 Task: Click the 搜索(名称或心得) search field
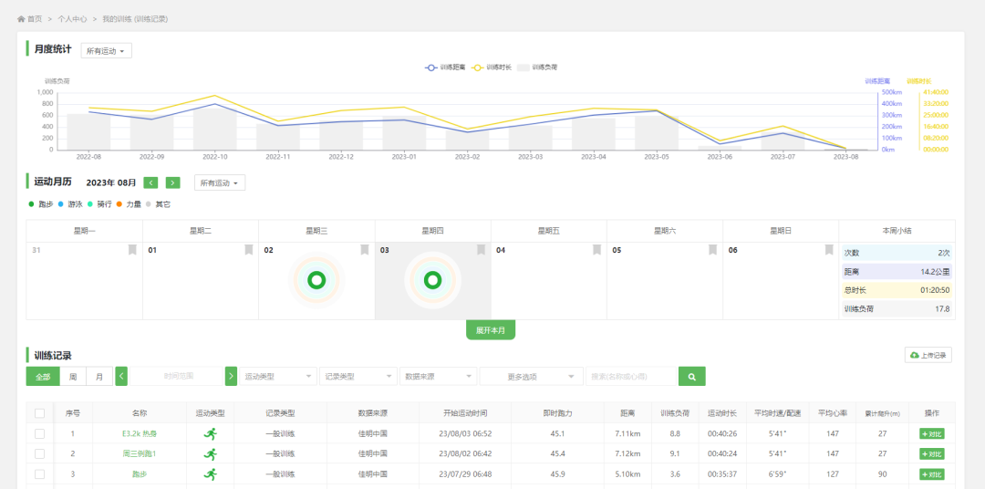631,377
